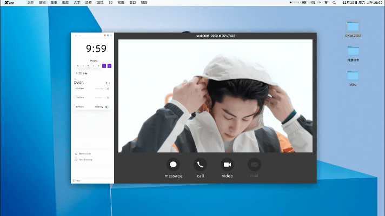Click the 4G network indicator

[312, 3]
